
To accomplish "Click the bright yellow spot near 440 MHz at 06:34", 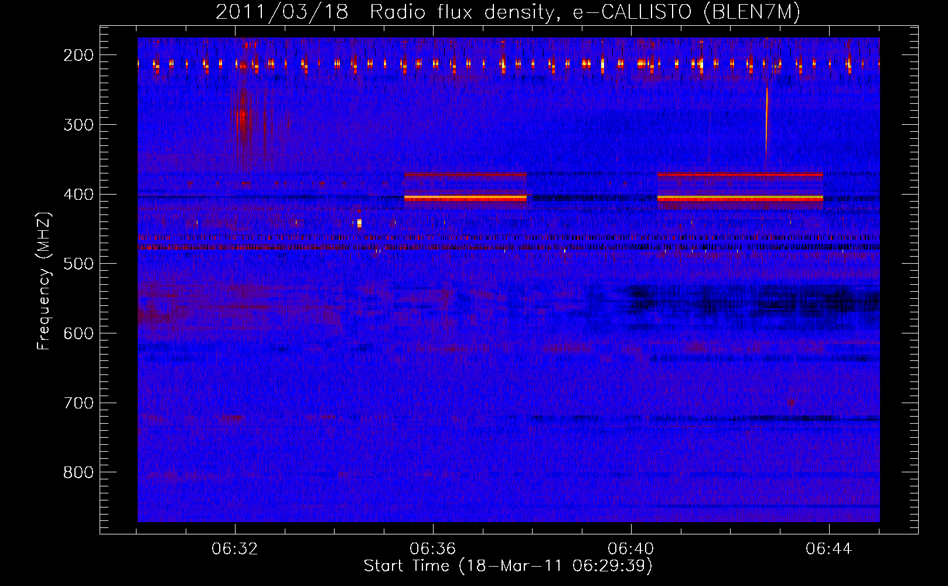I will click(x=359, y=223).
